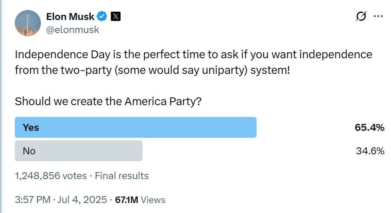Click the Elon Musk display name
The width and height of the screenshot is (391, 213).
tap(70, 17)
